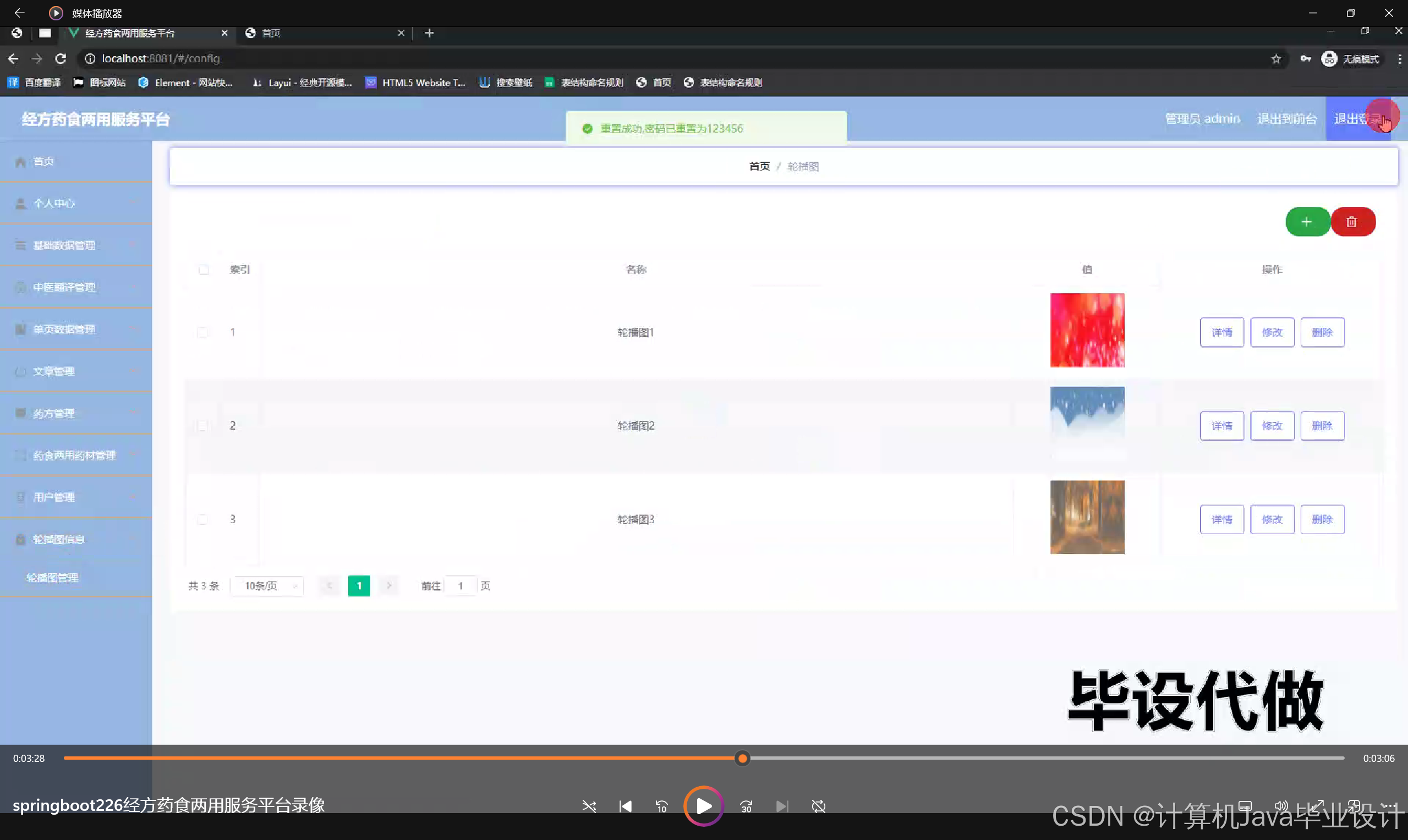Click the video progress slider handle
The image size is (1408, 840).
tap(742, 758)
